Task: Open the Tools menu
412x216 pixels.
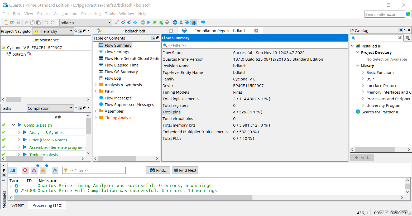Action: tap(110, 14)
